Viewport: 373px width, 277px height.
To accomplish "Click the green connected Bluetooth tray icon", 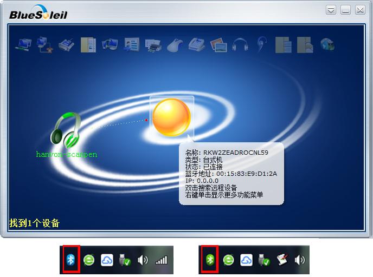I will [x=210, y=260].
